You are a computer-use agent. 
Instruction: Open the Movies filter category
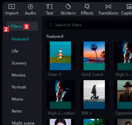19,75
